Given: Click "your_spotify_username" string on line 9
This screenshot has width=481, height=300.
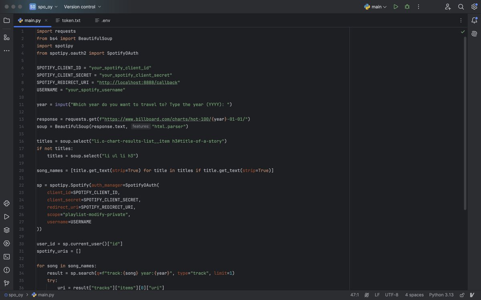Looking at the screenshot, I should pos(95,90).
